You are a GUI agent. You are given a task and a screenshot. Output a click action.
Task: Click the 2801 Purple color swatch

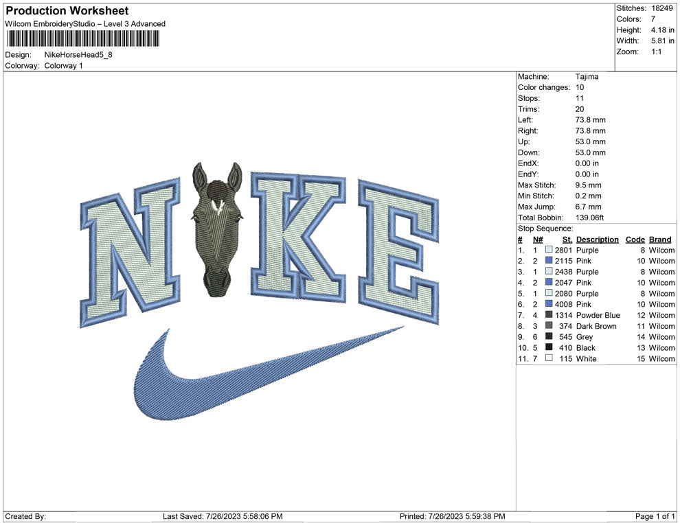coord(549,250)
